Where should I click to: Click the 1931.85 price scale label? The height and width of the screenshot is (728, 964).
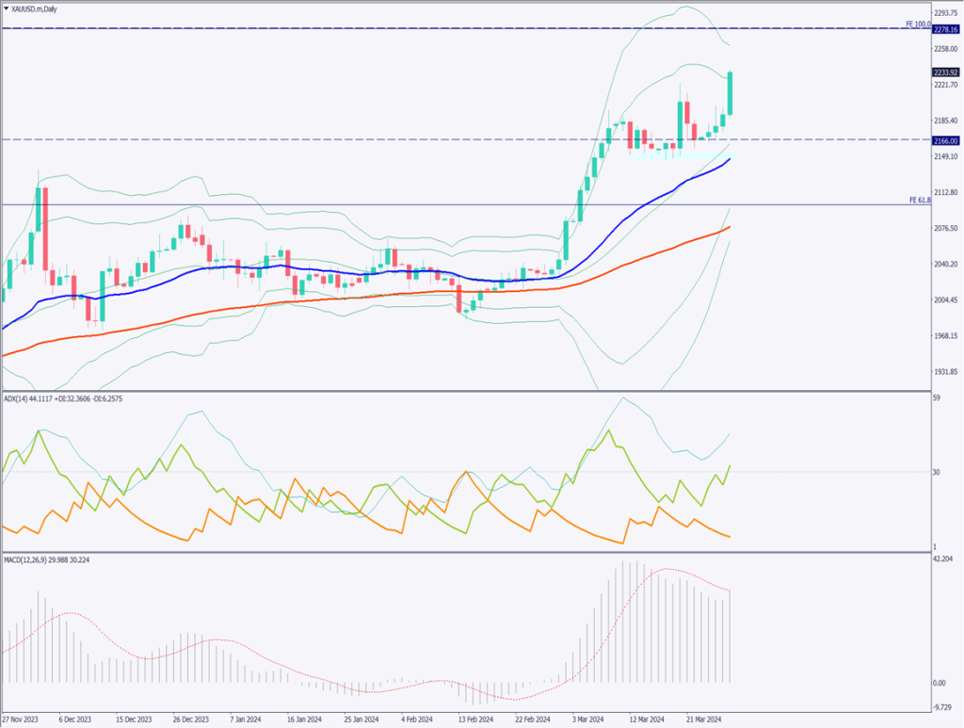pos(944,371)
